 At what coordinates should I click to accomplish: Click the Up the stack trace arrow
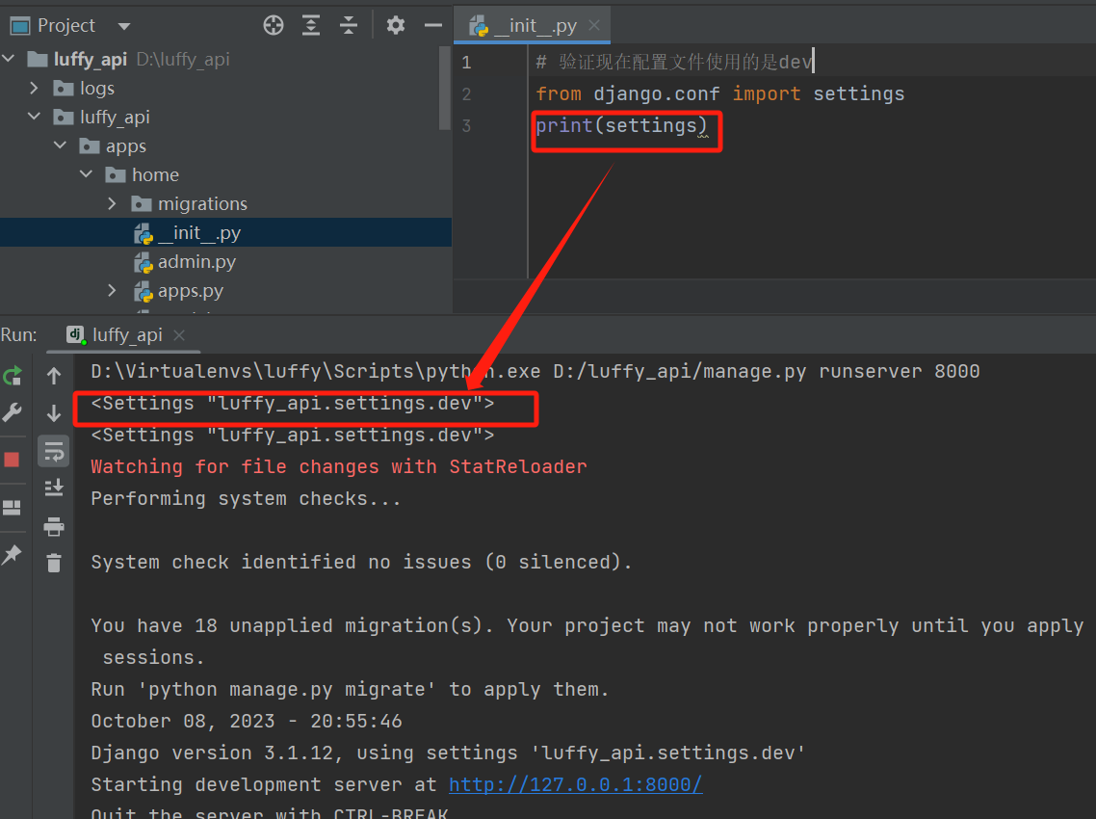pyautogui.click(x=54, y=377)
